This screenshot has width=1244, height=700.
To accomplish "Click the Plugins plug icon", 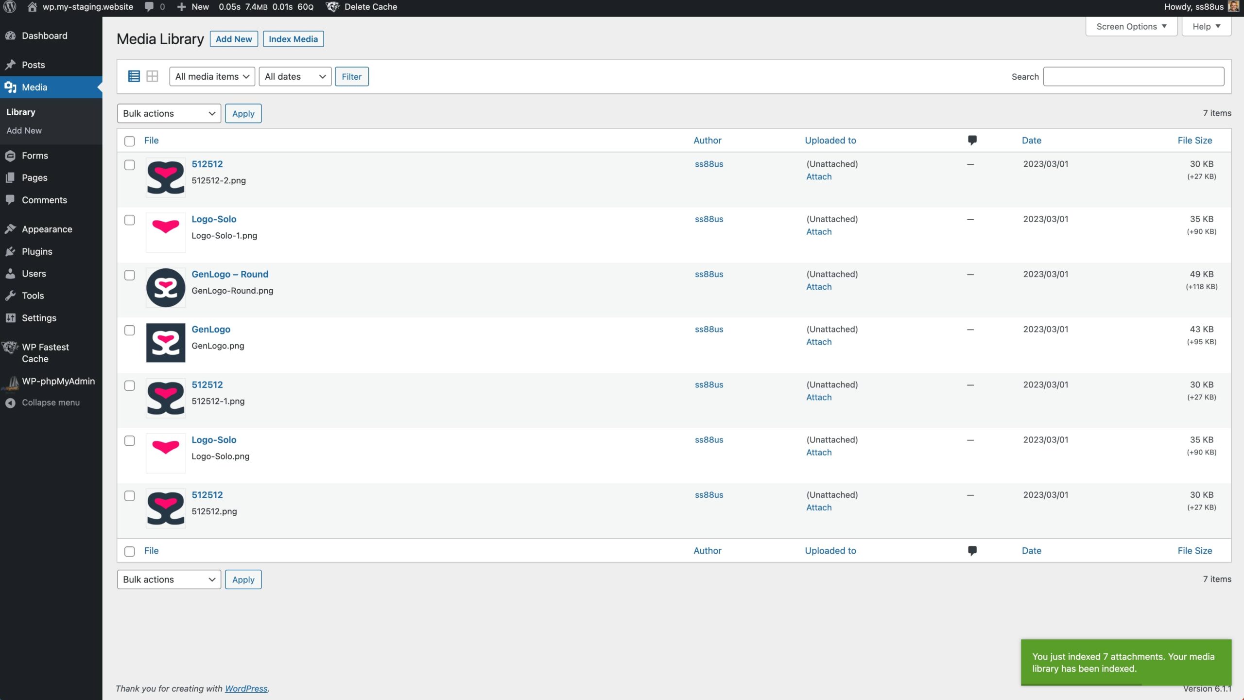I will click(10, 251).
